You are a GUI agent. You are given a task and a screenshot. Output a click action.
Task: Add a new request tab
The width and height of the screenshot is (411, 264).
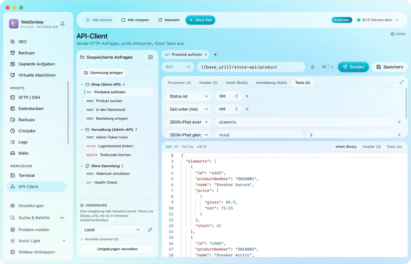(215, 55)
